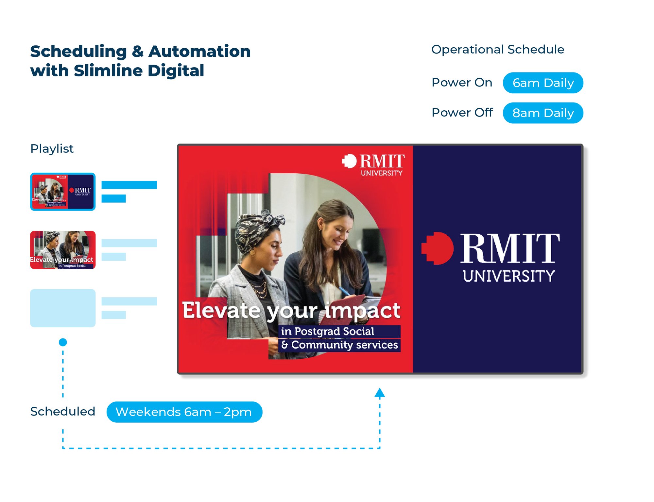Click the long blue bar beside first thumbnail

pos(129,185)
